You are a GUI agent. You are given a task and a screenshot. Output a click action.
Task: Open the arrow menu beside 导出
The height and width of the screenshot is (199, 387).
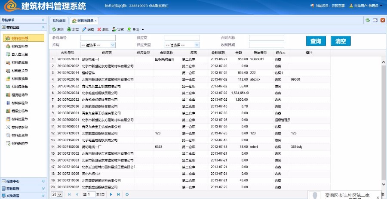tap(143, 30)
